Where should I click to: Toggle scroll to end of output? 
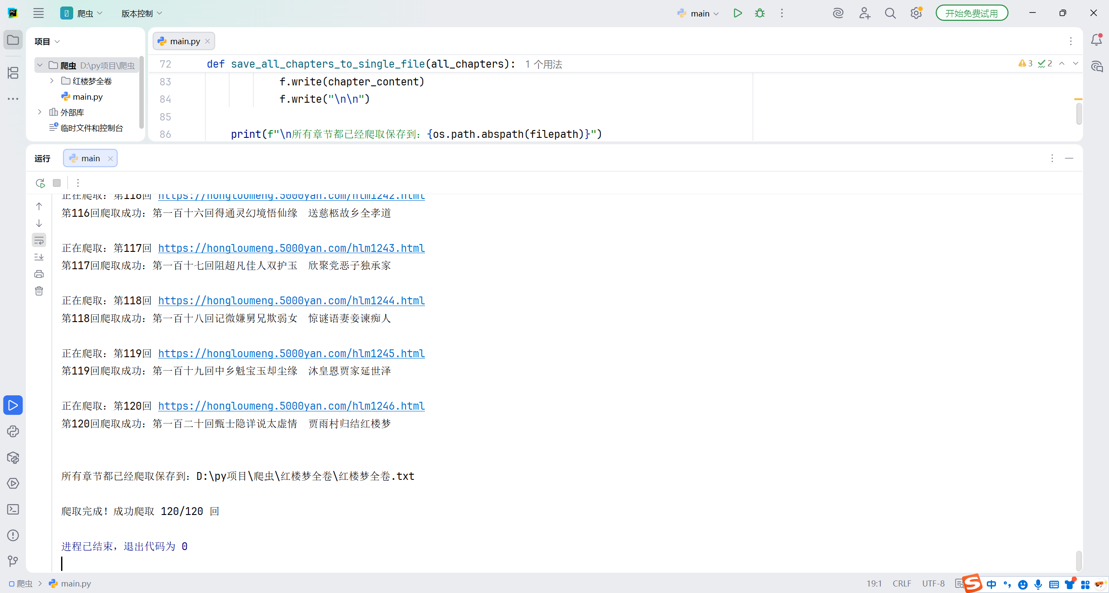[39, 257]
